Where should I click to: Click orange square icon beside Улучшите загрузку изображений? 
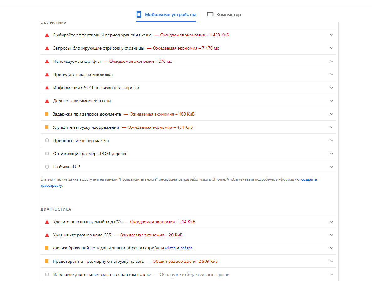point(47,127)
